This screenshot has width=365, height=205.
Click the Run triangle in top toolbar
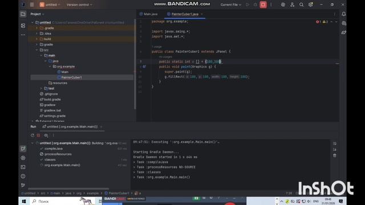point(248,5)
